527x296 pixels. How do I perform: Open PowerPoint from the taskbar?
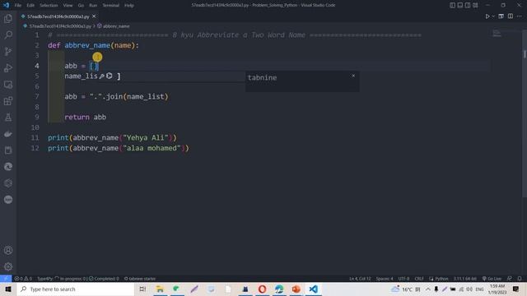pyautogui.click(x=296, y=289)
